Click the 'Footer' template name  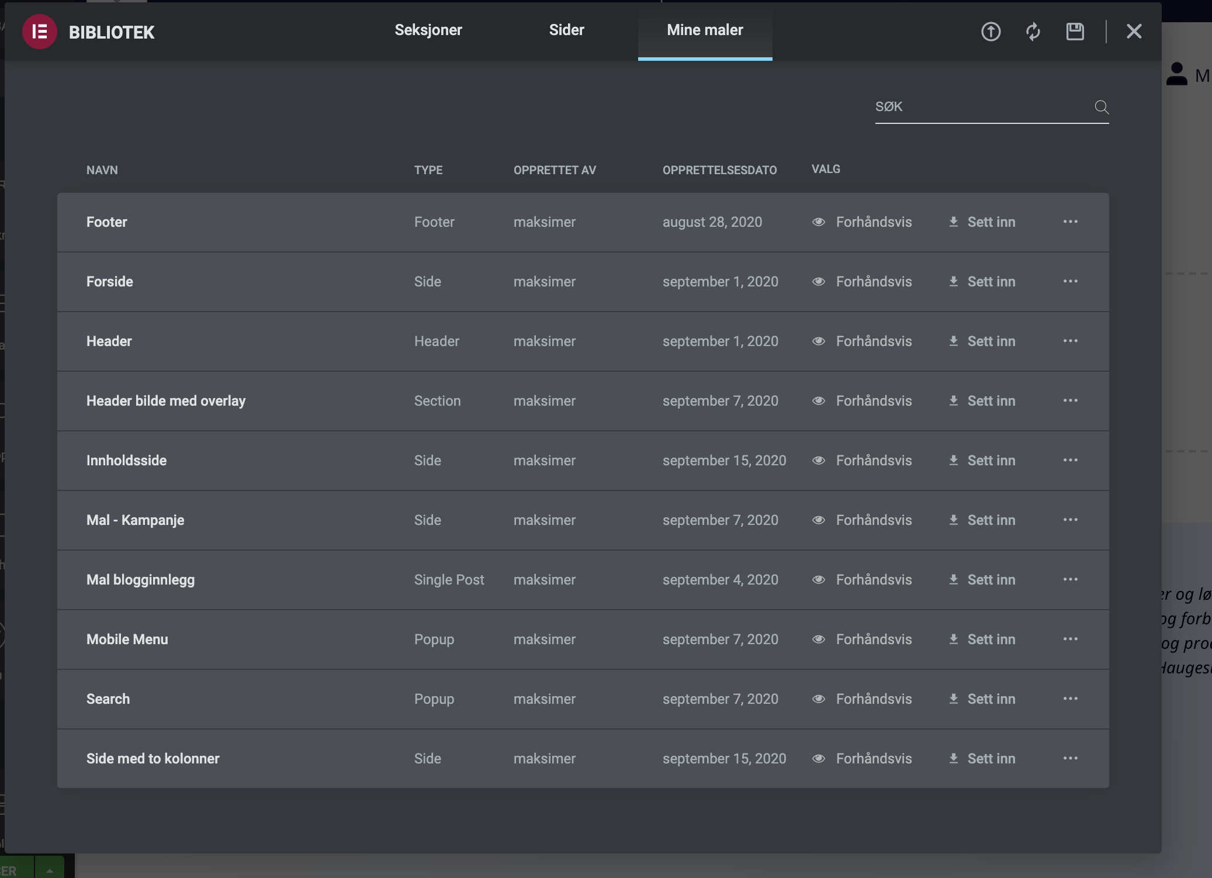click(x=107, y=222)
